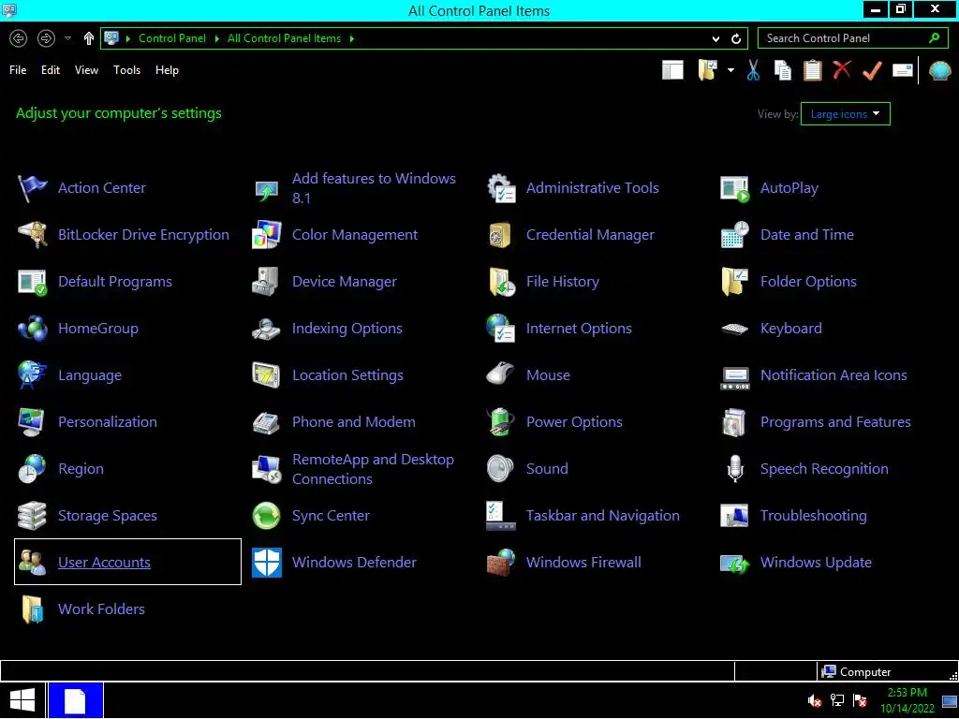Open Taskbar and Navigation link

(x=602, y=516)
